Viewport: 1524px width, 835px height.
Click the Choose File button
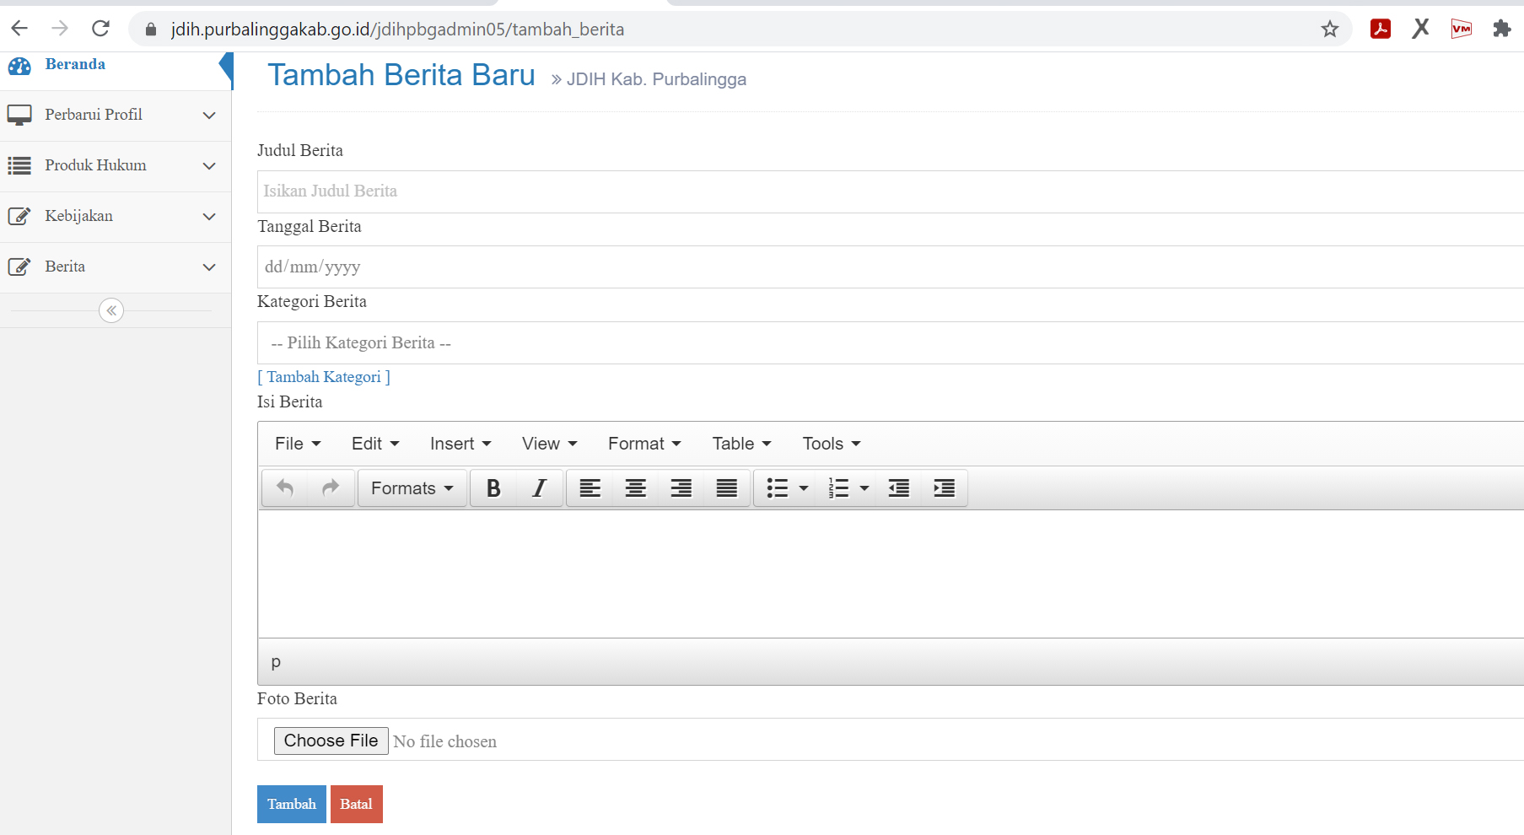331,741
